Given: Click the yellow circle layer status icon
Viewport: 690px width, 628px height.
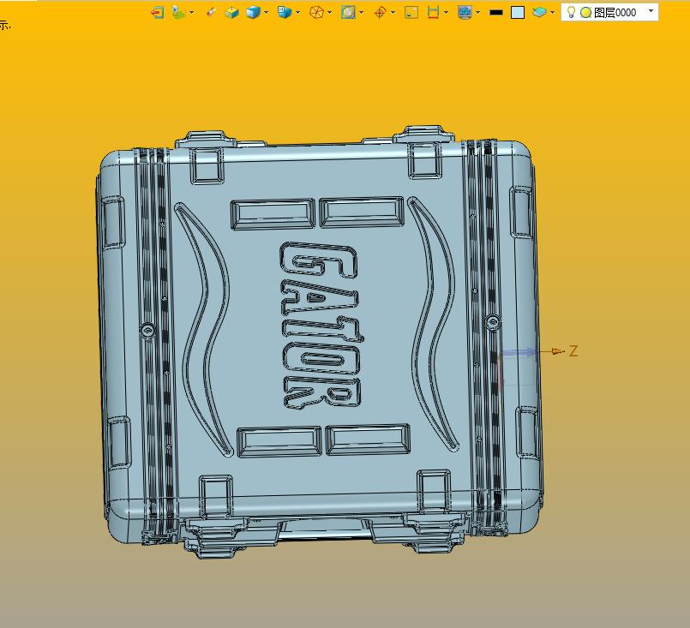Looking at the screenshot, I should pos(585,13).
